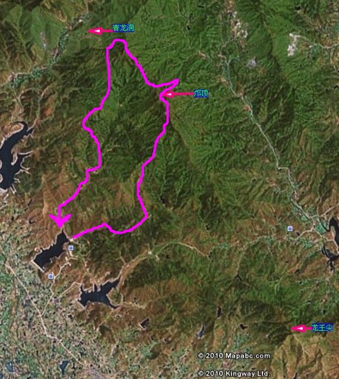Click the pink arrow next to 龙王尖

pyautogui.click(x=300, y=328)
